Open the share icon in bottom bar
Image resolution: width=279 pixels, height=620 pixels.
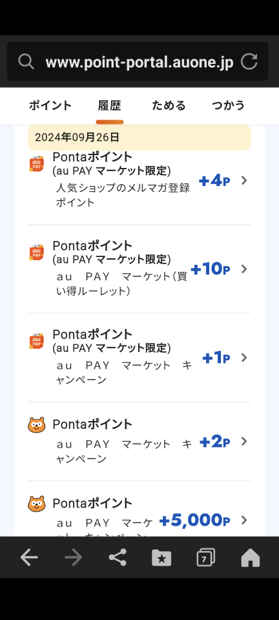[118, 557]
